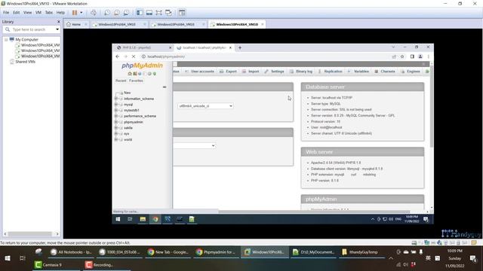The height and width of the screenshot is (271, 483).
Task: Select Shared VMs in the library tree
Action: [25, 62]
